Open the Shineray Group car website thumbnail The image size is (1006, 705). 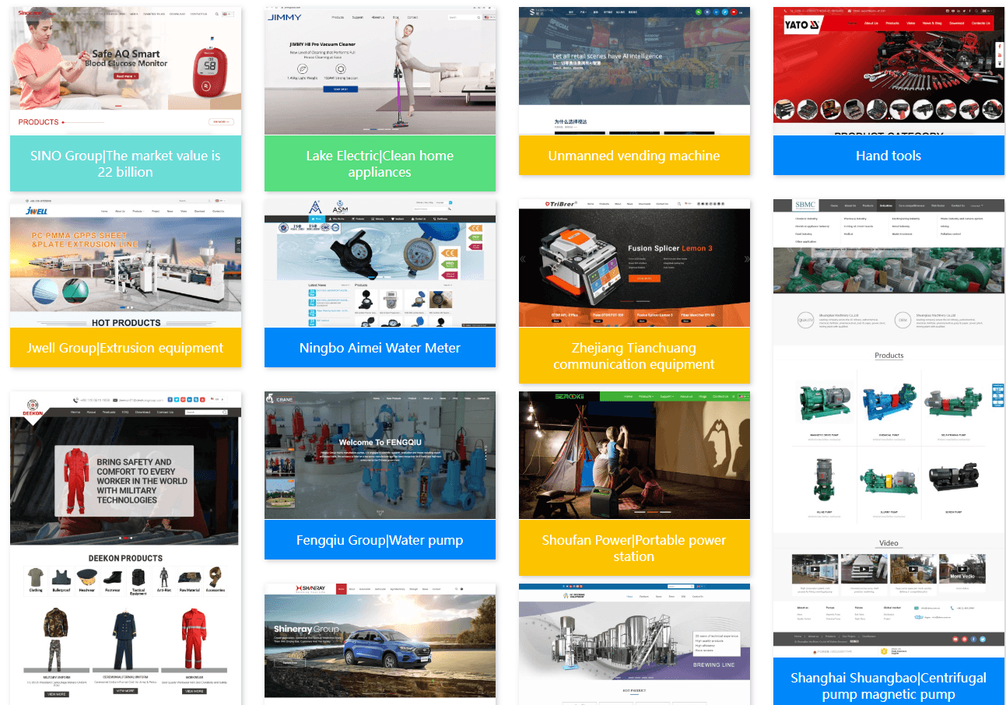pyautogui.click(x=380, y=644)
